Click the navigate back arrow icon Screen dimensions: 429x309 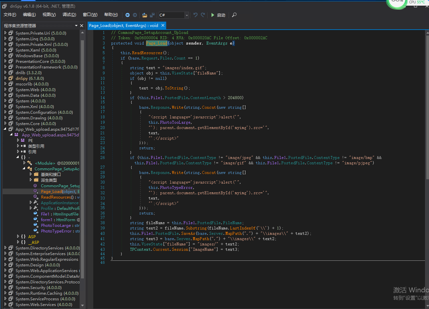coord(128,15)
